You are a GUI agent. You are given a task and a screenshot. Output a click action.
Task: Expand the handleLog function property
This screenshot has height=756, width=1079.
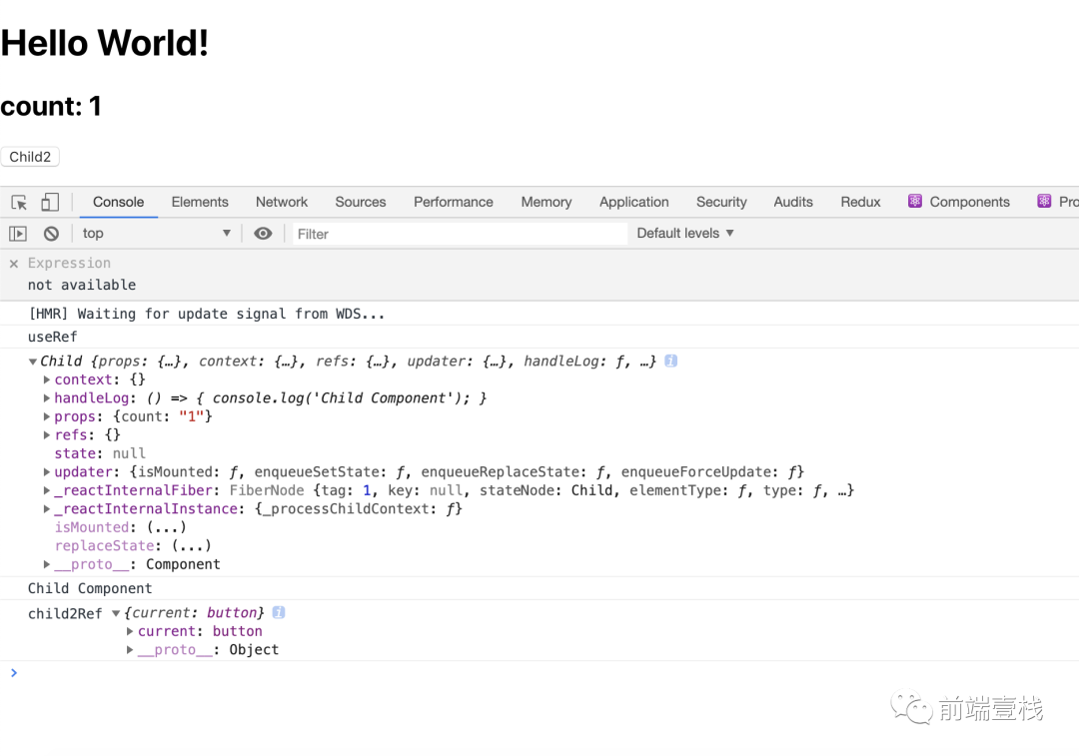pos(47,398)
